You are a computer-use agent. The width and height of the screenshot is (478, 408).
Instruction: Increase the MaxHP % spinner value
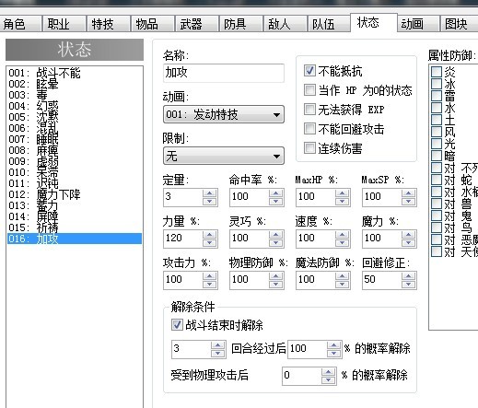click(343, 193)
